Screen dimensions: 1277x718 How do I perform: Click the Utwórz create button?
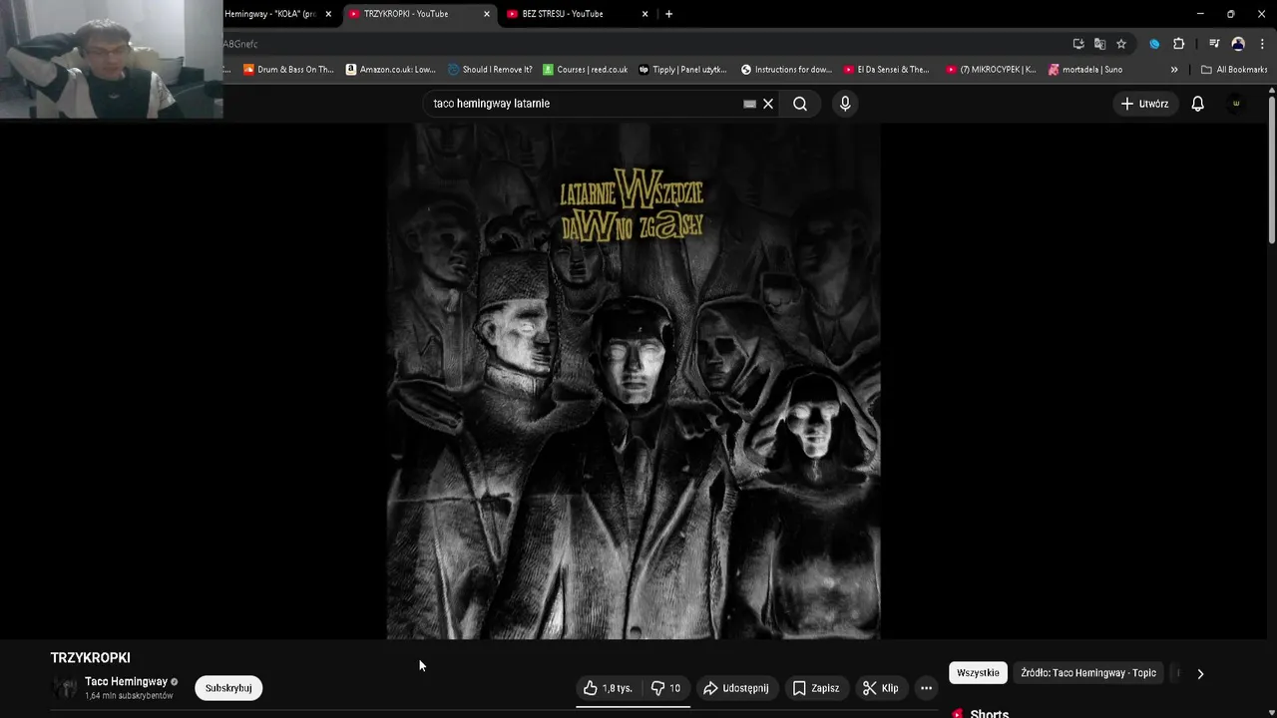pyautogui.click(x=1144, y=104)
